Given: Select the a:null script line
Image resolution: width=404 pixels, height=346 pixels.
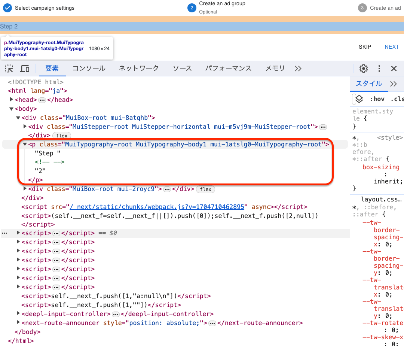Looking at the screenshot, I should [116, 296].
